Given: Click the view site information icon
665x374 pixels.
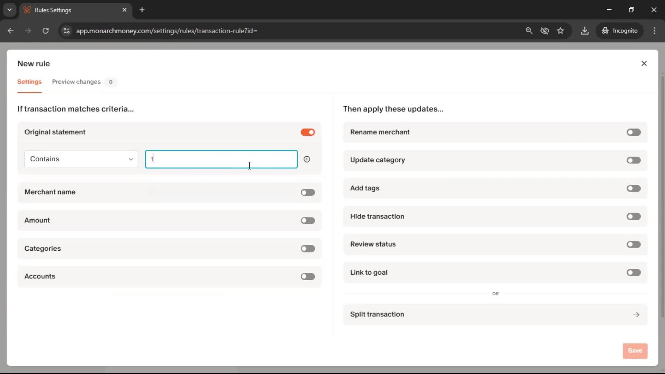Looking at the screenshot, I should point(66,30).
